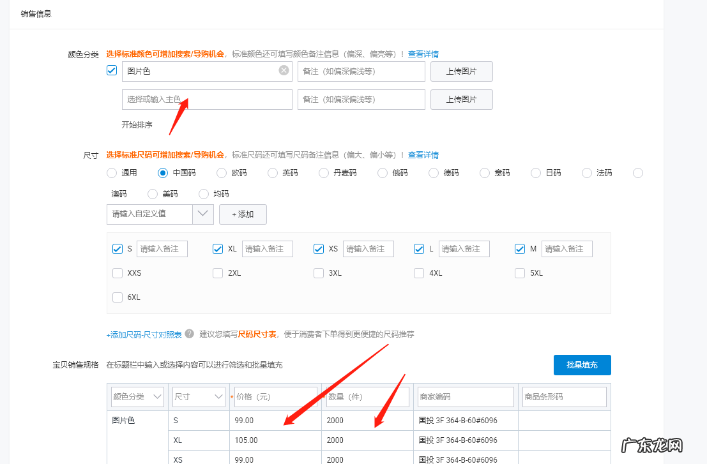This screenshot has width=707, height=464.
Task: Click the 批量填充 button
Action: pyautogui.click(x=582, y=365)
